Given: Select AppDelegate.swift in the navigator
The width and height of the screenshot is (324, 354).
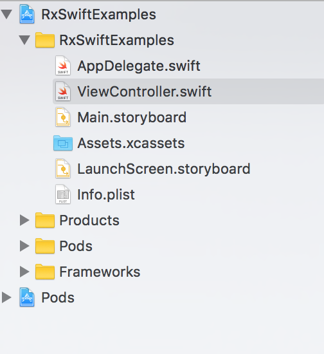Looking at the screenshot, I should pos(139,66).
